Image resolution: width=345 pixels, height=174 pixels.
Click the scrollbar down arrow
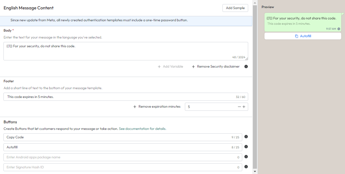(255, 171)
